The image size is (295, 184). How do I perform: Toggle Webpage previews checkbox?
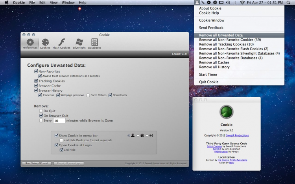click(58, 95)
